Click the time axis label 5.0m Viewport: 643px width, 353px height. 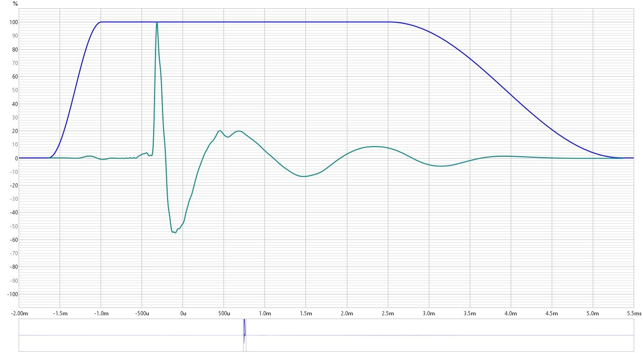coord(593,313)
